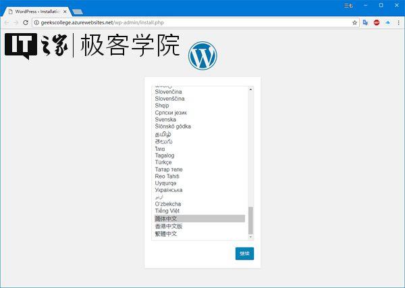The height and width of the screenshot is (288, 405).
Task: Bookmark page with star icon
Action: [x=354, y=23]
